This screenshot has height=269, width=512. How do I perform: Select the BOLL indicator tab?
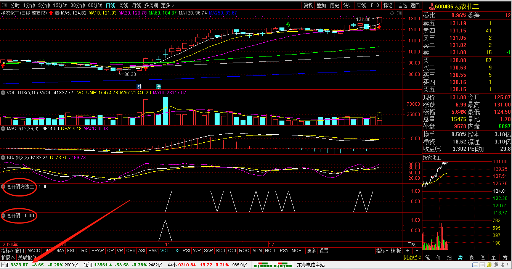271,251
